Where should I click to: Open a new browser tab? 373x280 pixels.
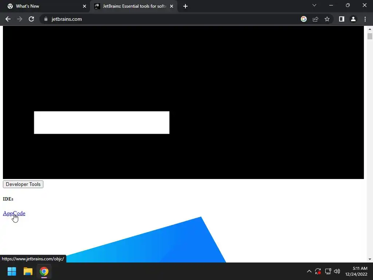pyautogui.click(x=185, y=6)
